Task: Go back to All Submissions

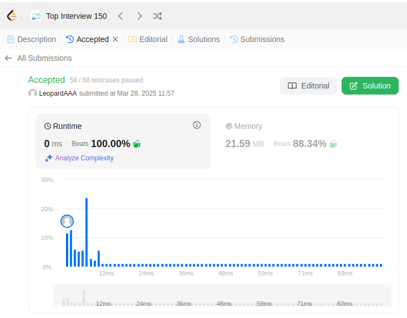Action: 38,58
